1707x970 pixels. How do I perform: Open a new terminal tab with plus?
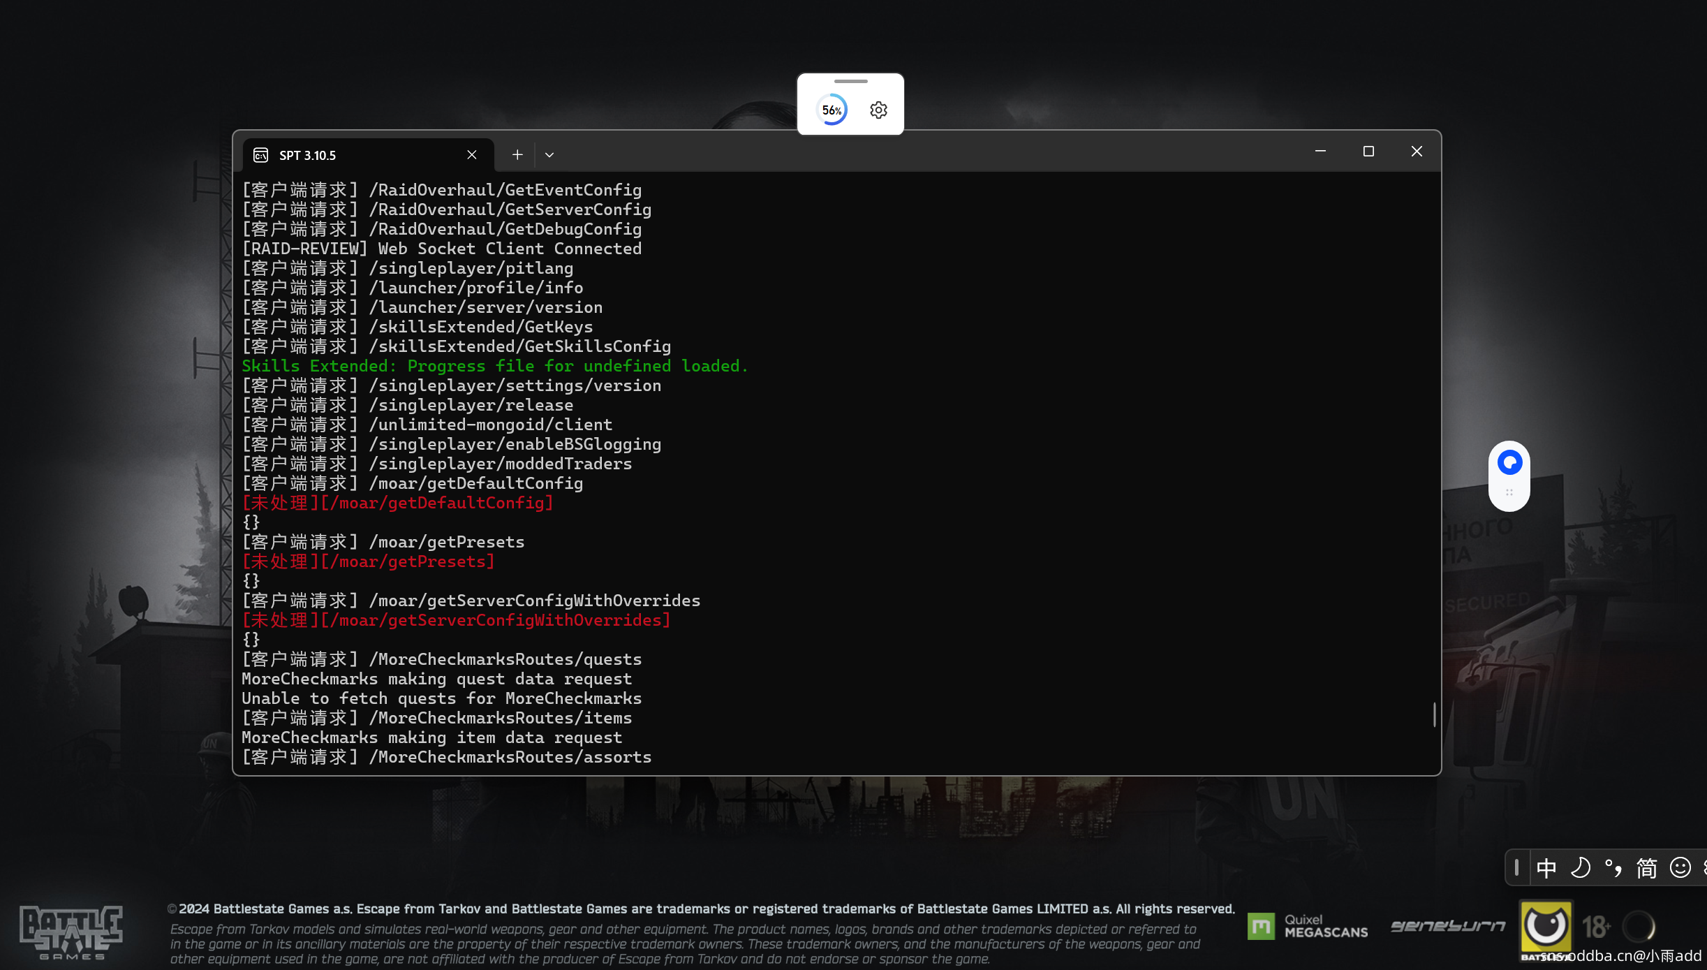pos(517,155)
